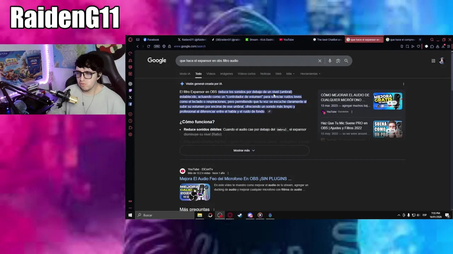
Task: Open new tab with plus button
Action: click(x=420, y=40)
